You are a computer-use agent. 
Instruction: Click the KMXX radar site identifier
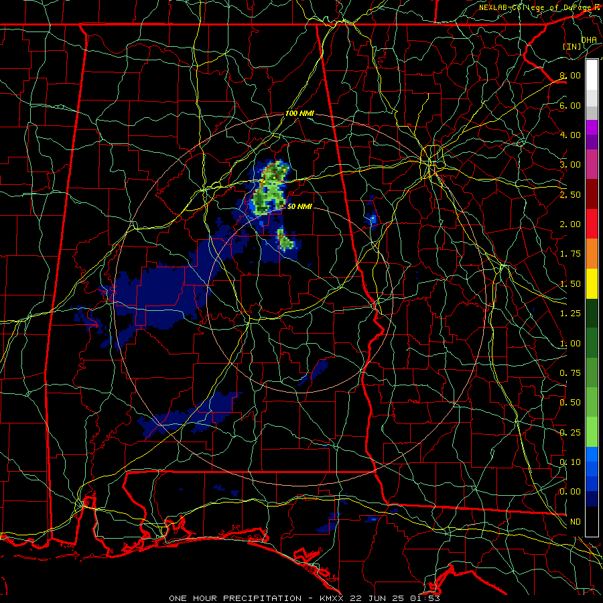pos(332,598)
